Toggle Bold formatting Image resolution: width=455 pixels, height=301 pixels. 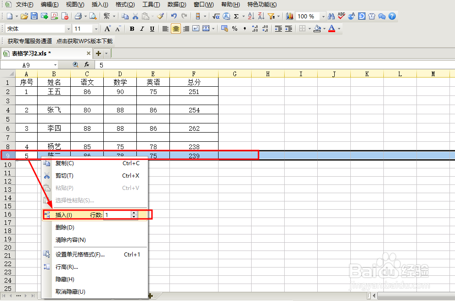(132, 29)
